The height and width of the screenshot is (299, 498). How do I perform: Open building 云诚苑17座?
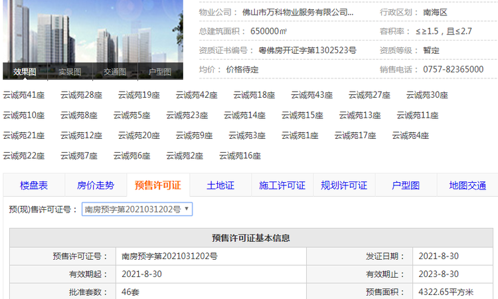click(355, 136)
